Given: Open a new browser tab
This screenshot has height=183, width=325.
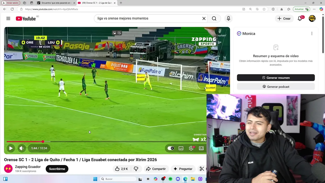Looking at the screenshot, I should pos(121,3).
